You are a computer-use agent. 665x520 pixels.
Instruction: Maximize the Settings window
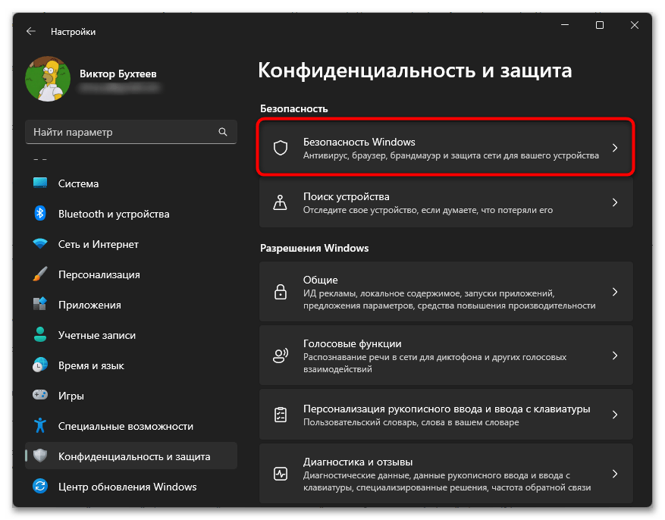pyautogui.click(x=600, y=25)
